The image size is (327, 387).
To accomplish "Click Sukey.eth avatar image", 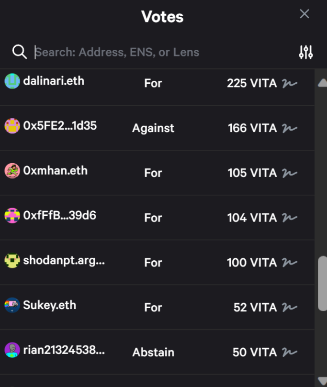I will point(12,305).
